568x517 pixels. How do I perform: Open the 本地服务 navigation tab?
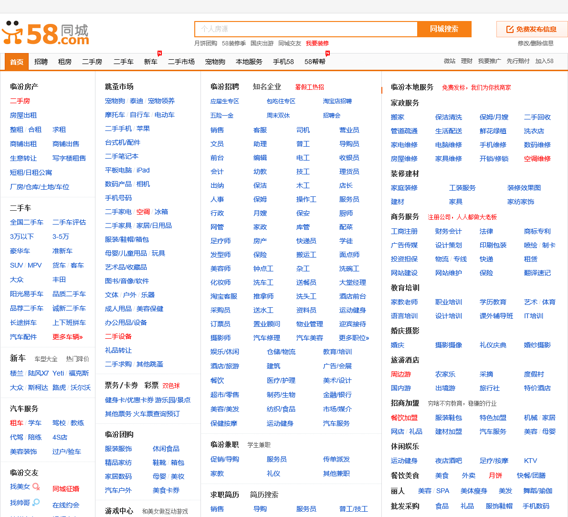pyautogui.click(x=249, y=62)
